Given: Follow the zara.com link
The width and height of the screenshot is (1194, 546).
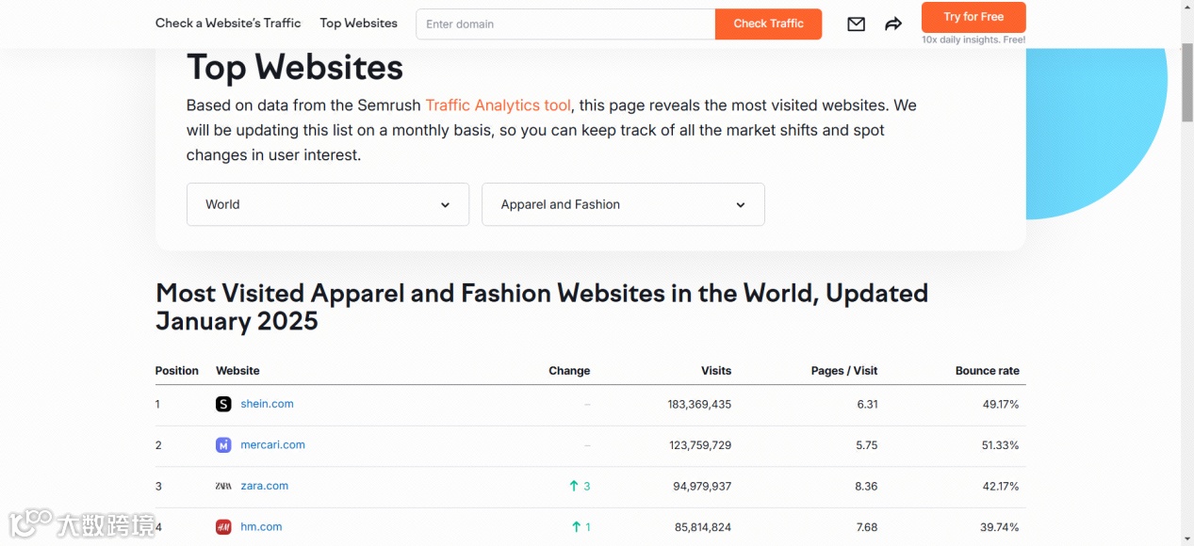Looking at the screenshot, I should [x=264, y=486].
